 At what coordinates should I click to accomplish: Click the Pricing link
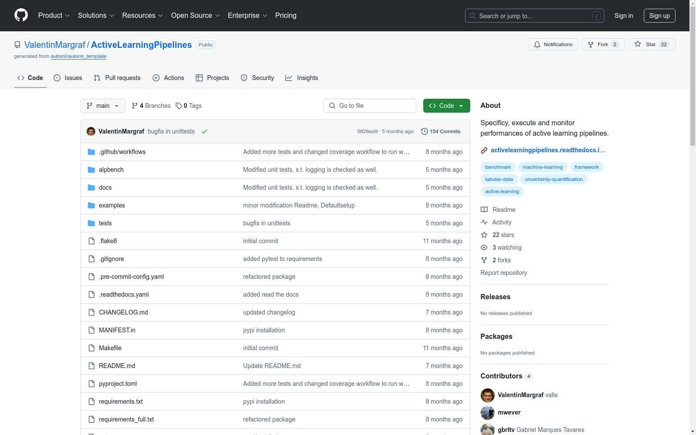(x=286, y=16)
